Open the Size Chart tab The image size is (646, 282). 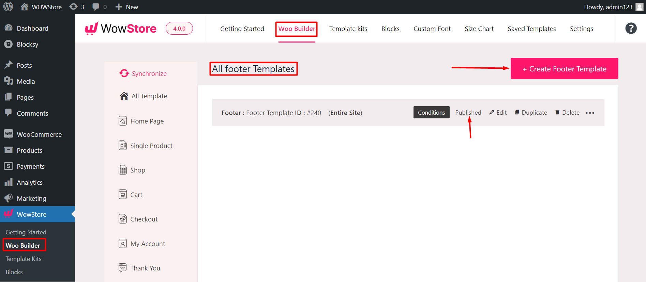click(479, 29)
